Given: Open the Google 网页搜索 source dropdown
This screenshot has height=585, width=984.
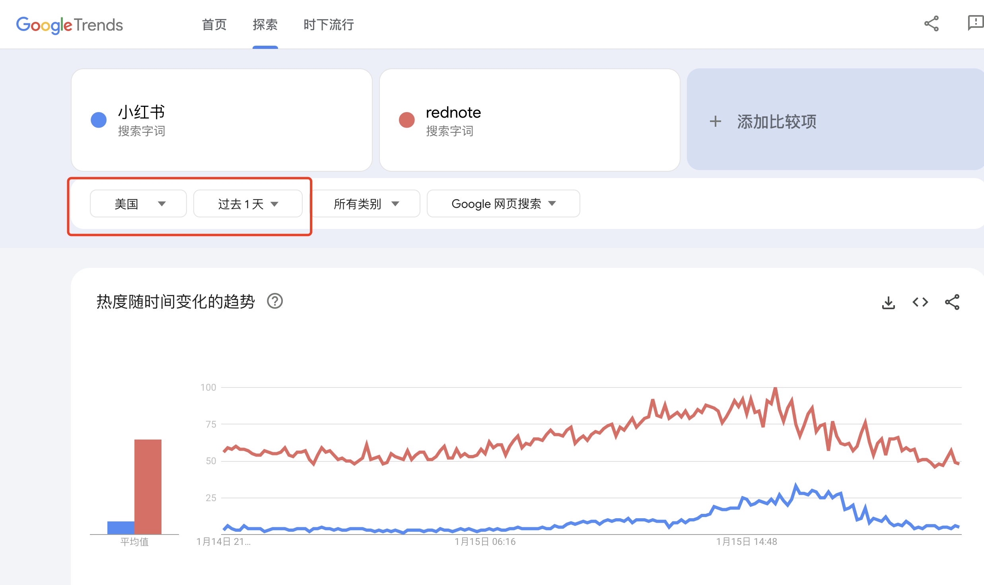Looking at the screenshot, I should click(504, 203).
